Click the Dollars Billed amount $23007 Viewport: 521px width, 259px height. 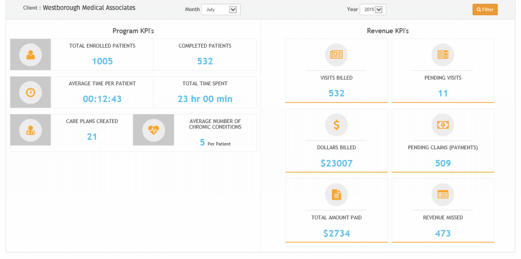click(337, 163)
